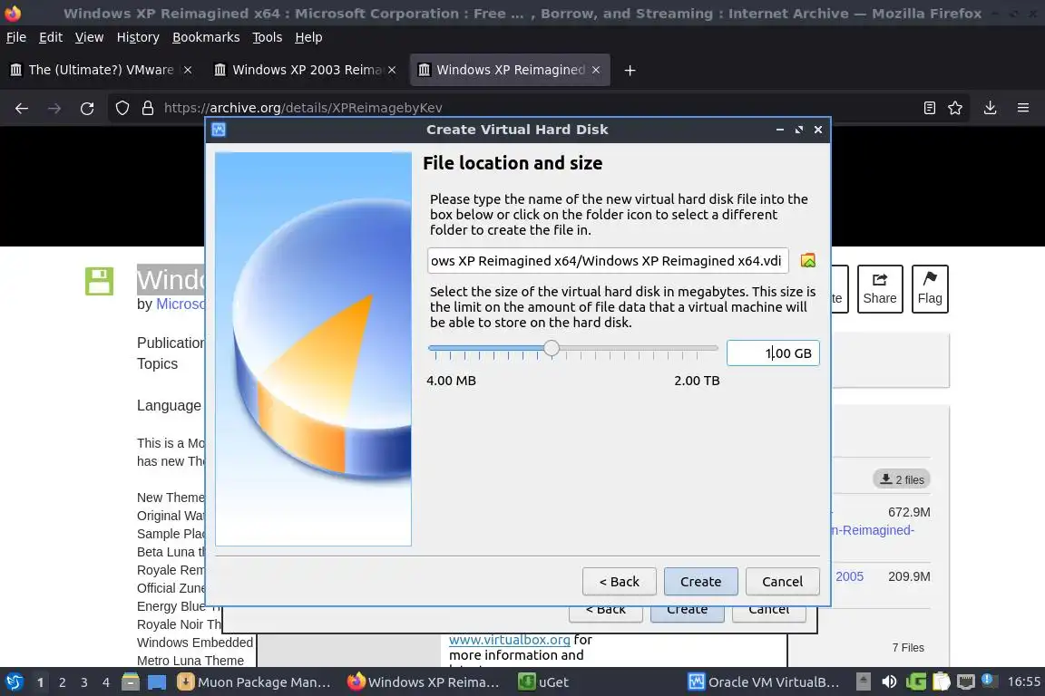Click the tracking protection shield icon
This screenshot has height=696, width=1045.
click(122, 108)
